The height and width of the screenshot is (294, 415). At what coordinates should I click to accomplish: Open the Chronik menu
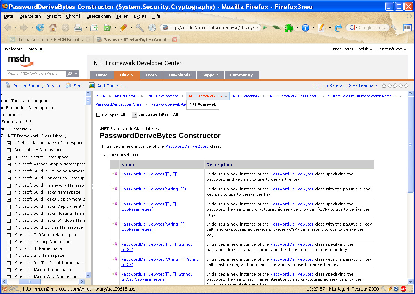tap(74, 16)
